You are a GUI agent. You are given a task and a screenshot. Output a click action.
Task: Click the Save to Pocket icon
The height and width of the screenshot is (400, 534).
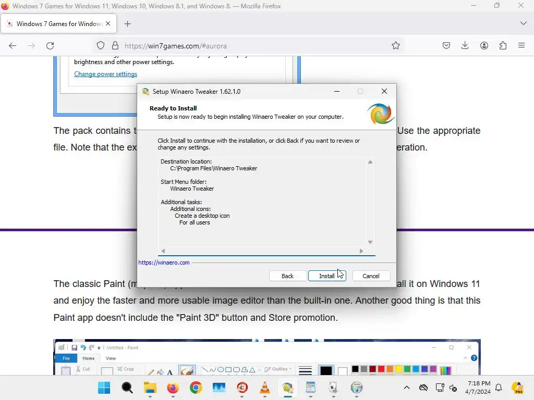click(x=446, y=46)
